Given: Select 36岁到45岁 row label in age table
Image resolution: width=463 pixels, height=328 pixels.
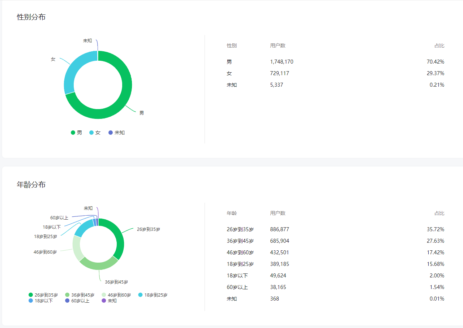Looking at the screenshot, I should click(240, 241).
